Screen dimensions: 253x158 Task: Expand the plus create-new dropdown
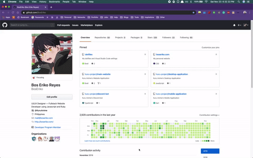(x=239, y=25)
